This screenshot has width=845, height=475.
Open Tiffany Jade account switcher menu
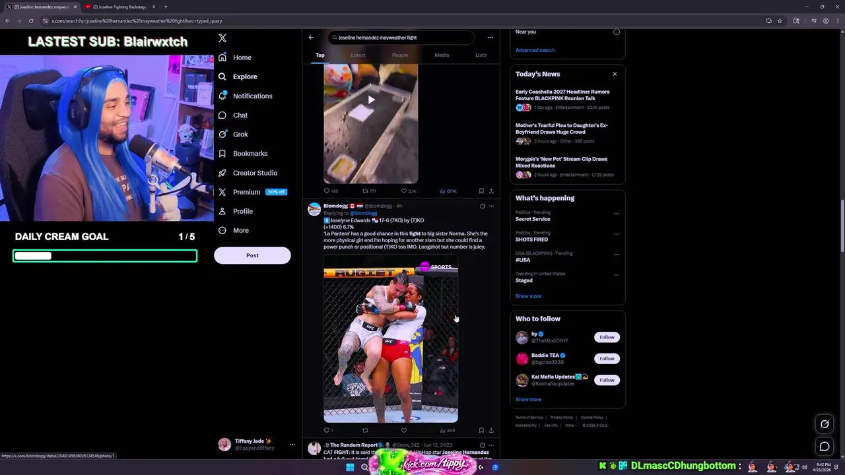pos(257,445)
